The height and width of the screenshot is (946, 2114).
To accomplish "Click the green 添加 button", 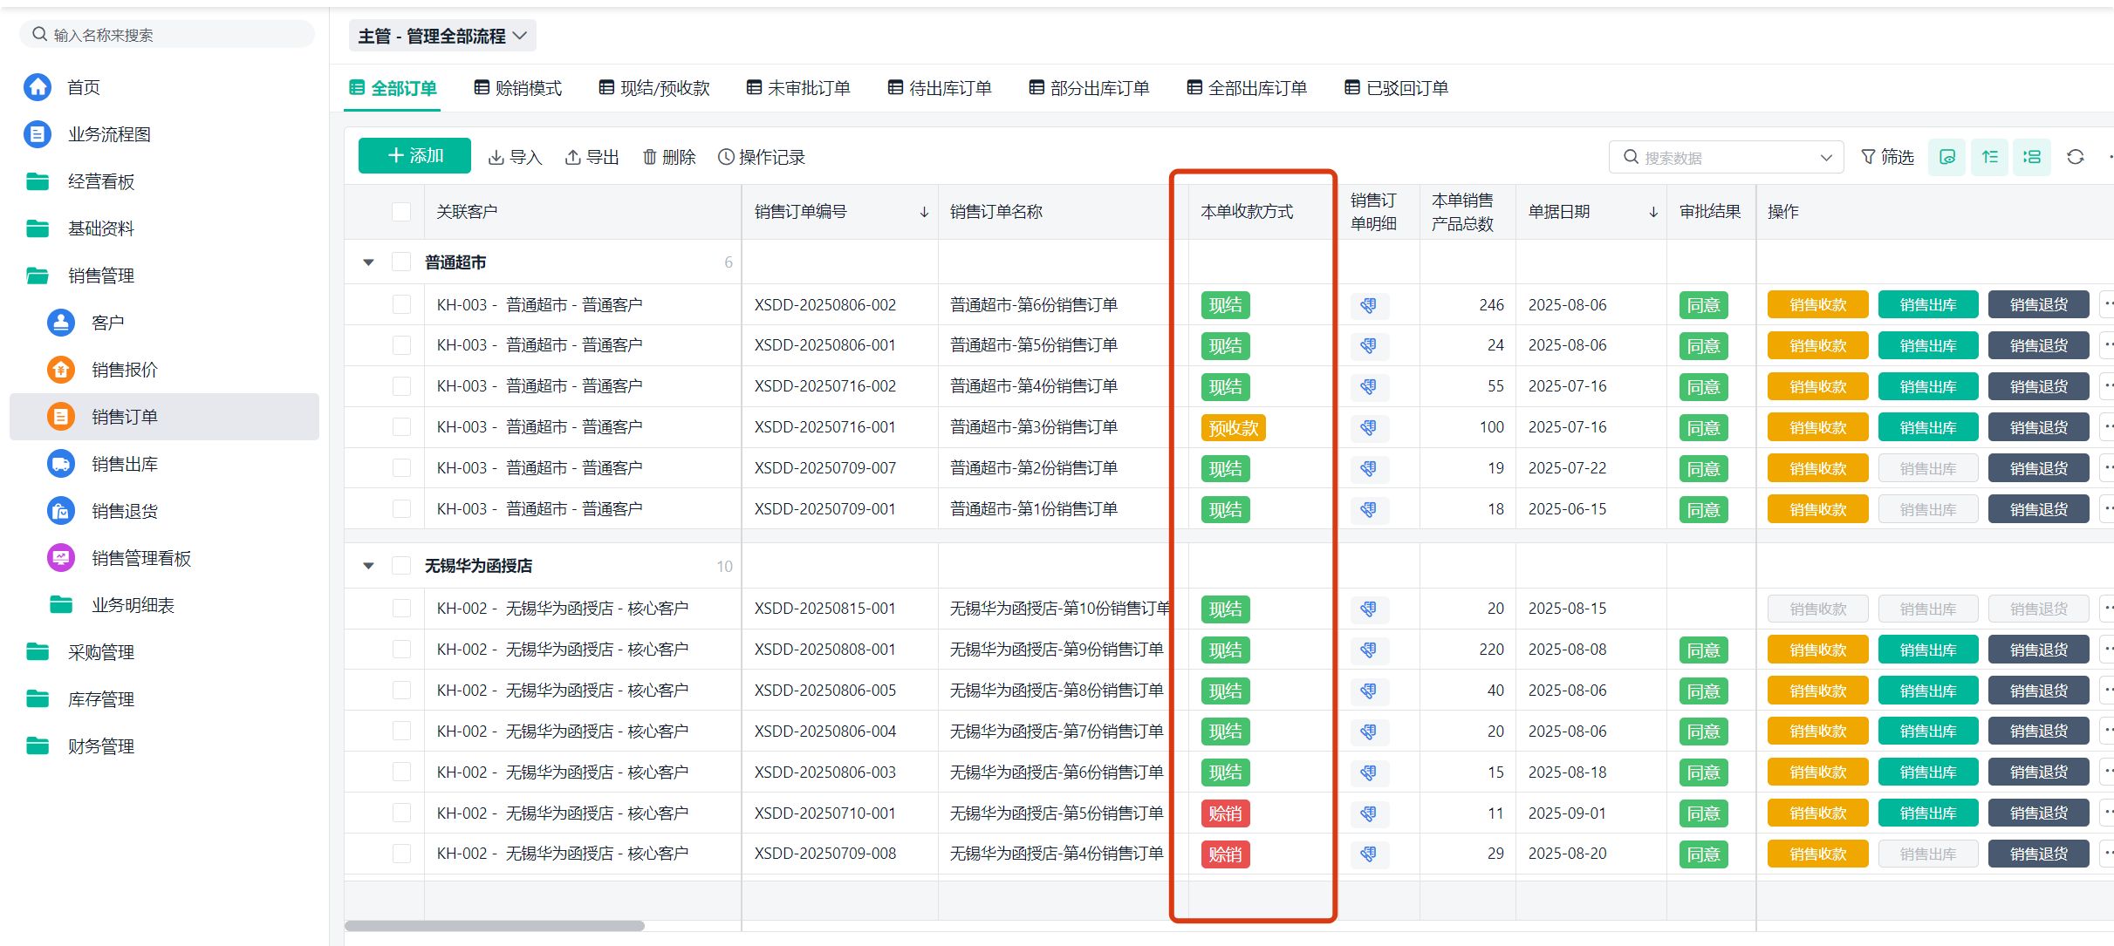I will click(414, 156).
